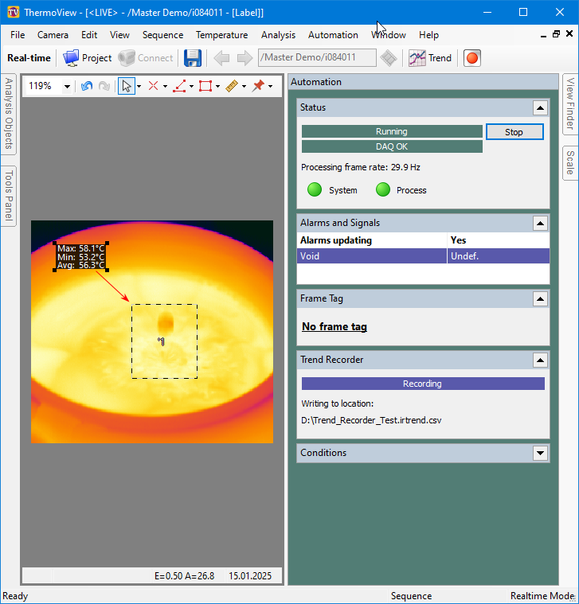
Task: Redo the last analysis edit
Action: 104,86
